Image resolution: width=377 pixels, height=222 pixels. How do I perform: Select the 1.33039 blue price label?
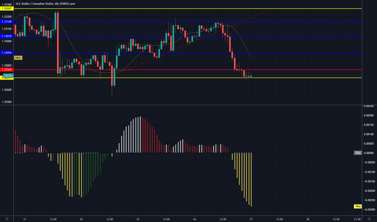(x=6, y=36)
